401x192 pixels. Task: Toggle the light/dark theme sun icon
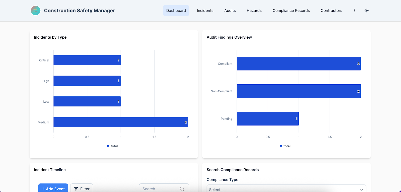coord(367,11)
